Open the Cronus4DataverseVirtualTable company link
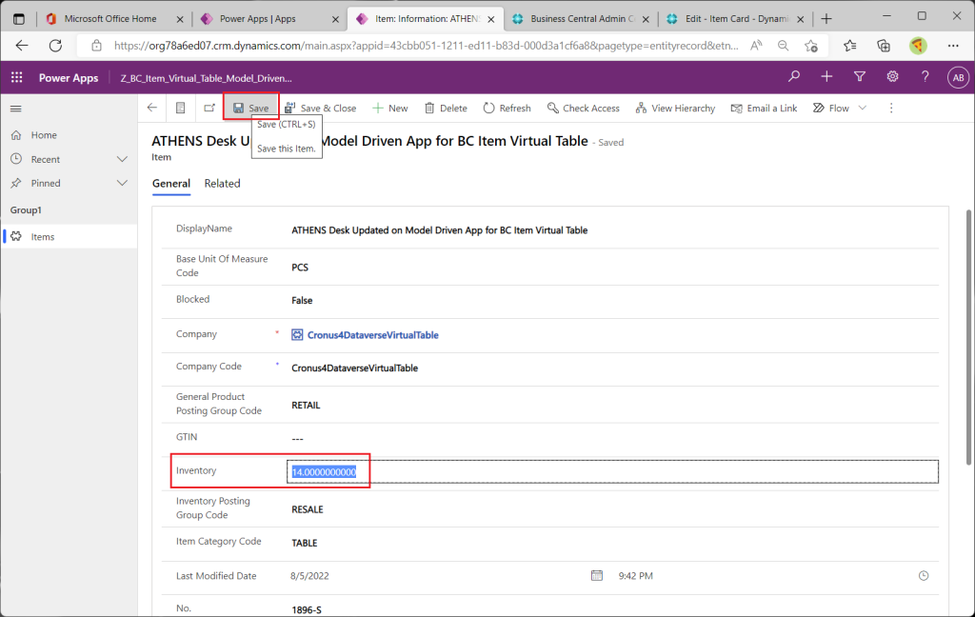Screen dimensions: 975x617 coord(372,334)
